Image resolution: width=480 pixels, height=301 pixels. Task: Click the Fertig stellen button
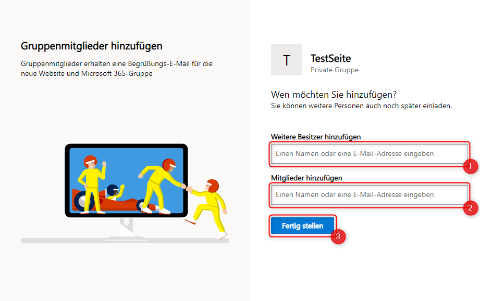[x=302, y=226]
